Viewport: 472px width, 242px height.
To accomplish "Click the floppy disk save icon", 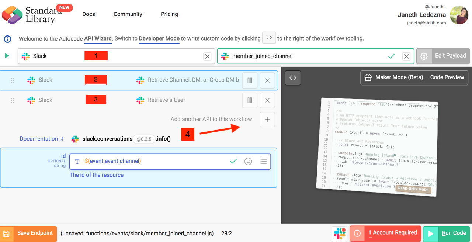I will click(6, 234).
